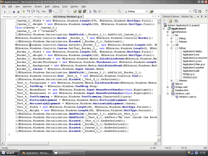
Task: Collapse the bin folder node
Action: (x=168, y=35)
